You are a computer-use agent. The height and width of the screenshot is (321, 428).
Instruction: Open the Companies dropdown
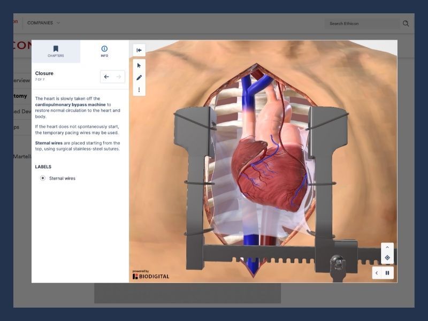pos(43,23)
